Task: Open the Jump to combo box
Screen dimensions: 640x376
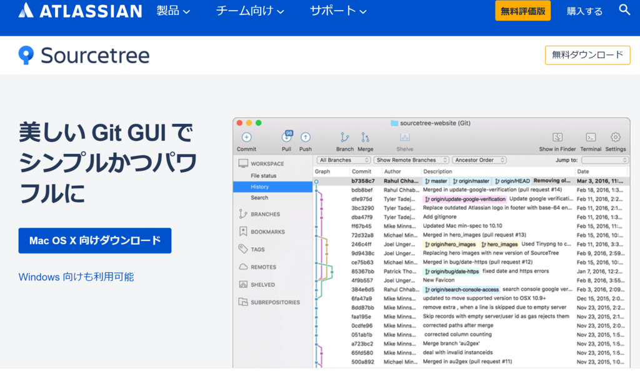Action: pyautogui.click(x=605, y=160)
